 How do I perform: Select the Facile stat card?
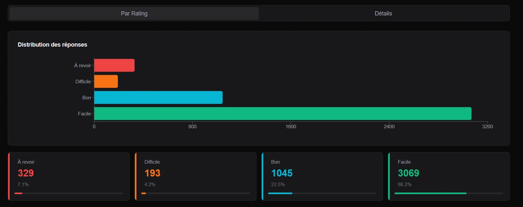pyautogui.click(x=449, y=176)
